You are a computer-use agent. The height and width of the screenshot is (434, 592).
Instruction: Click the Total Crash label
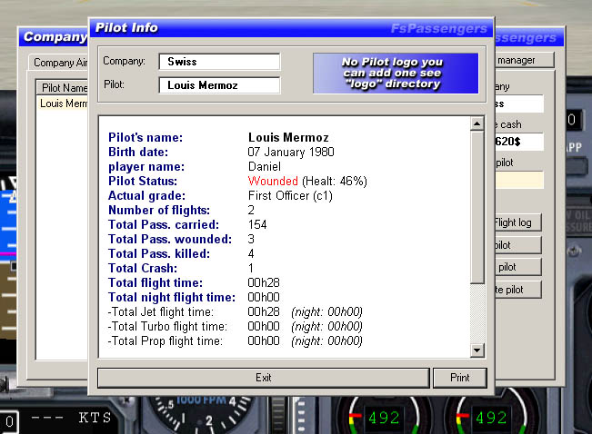tap(143, 269)
